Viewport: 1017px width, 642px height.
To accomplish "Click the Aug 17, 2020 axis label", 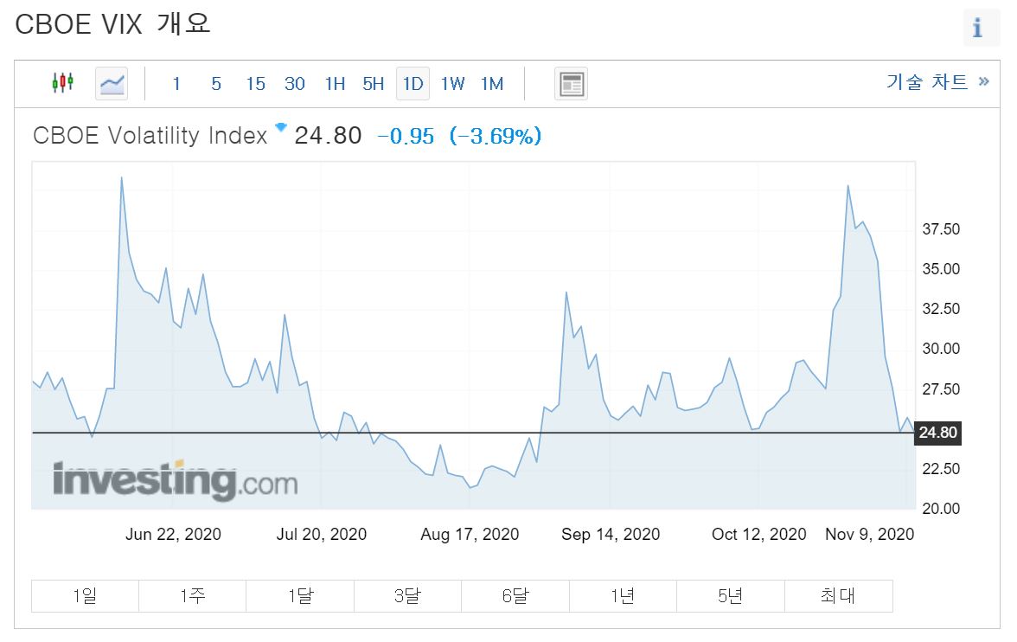I will (x=470, y=534).
